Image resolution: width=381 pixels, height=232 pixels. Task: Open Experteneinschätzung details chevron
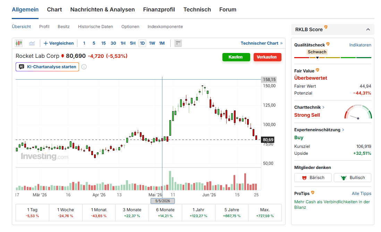pos(343,130)
